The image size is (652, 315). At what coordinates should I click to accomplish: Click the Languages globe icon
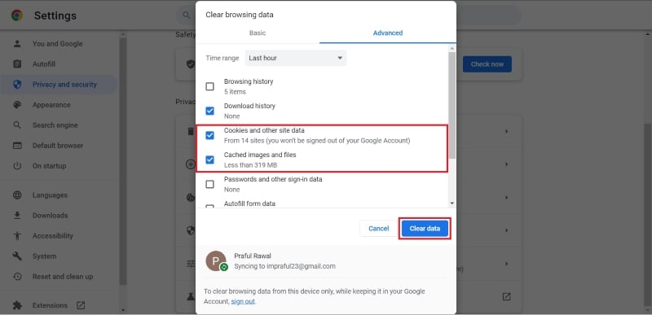coord(17,195)
